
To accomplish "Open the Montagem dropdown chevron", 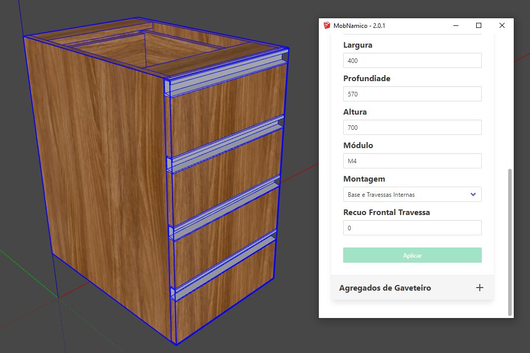I will click(x=473, y=194).
